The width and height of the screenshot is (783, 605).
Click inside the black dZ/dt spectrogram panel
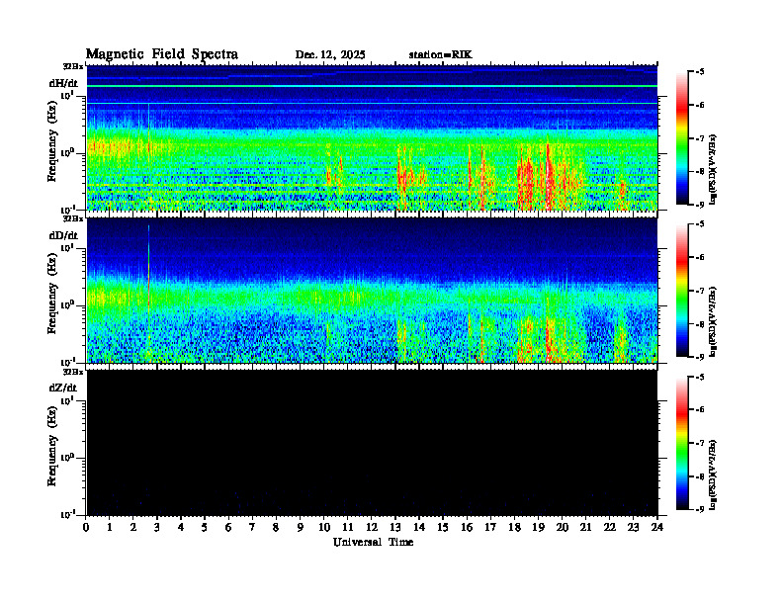(x=372, y=442)
